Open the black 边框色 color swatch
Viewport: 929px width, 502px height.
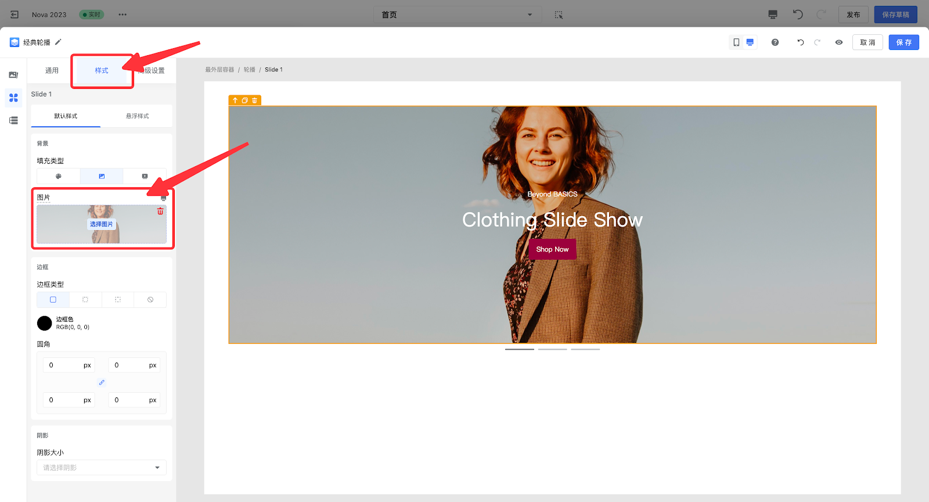[x=45, y=323]
